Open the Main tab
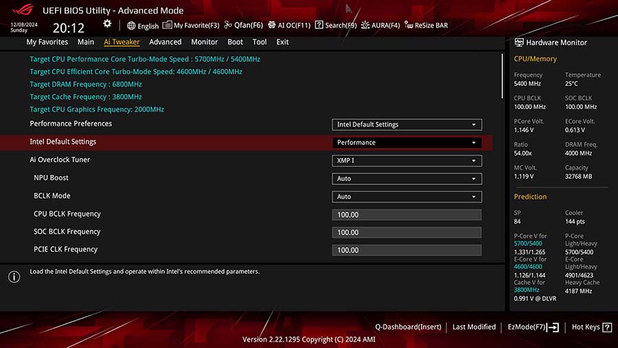The width and height of the screenshot is (618, 348). [86, 42]
